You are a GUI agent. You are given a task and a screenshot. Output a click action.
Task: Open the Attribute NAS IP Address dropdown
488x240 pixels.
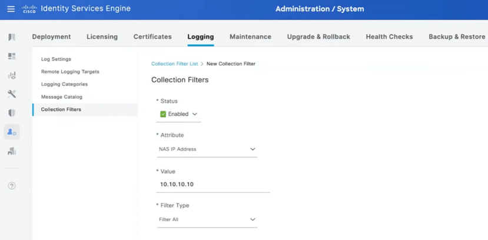(207, 149)
